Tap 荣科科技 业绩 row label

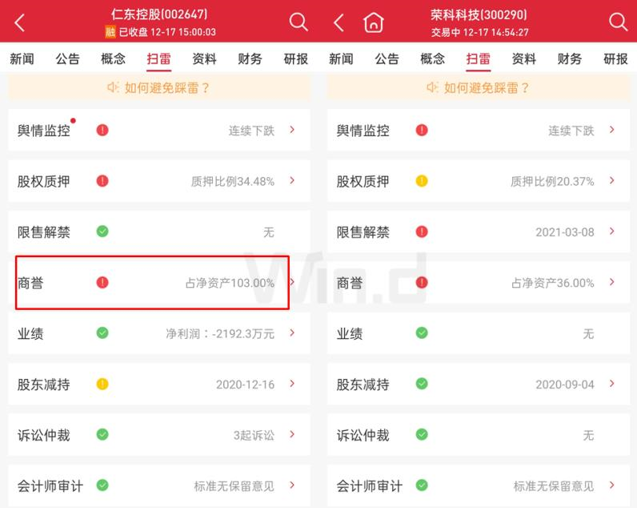pyautogui.click(x=350, y=333)
